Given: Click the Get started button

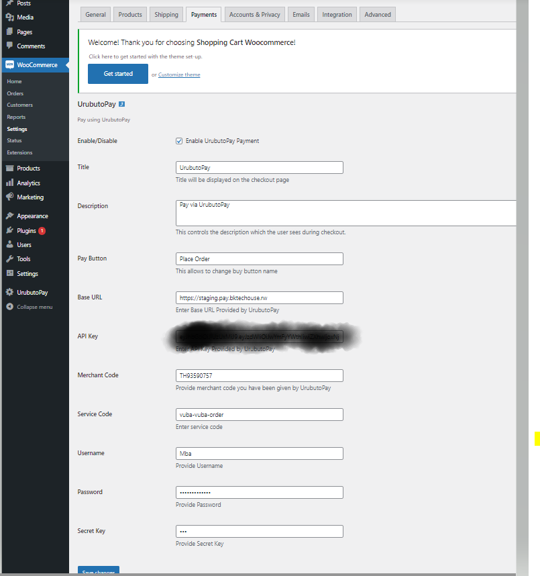Looking at the screenshot, I should pyautogui.click(x=118, y=74).
